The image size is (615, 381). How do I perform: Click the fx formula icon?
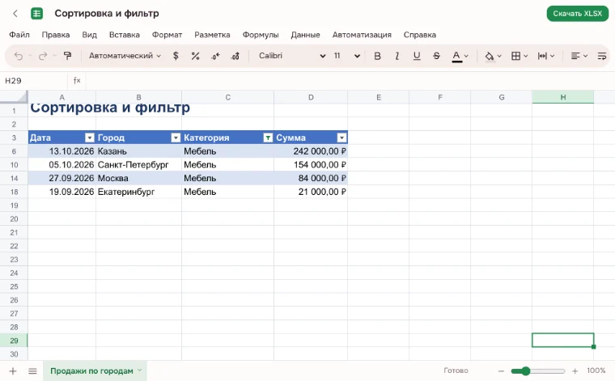(x=77, y=80)
